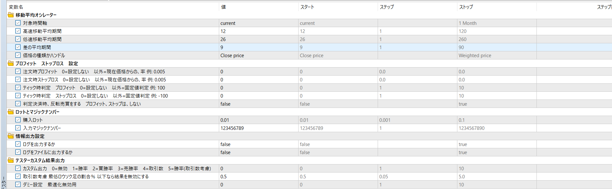Select the 差の平均期間 value cell 9
Screen dimensions: 612x189
tap(259, 47)
